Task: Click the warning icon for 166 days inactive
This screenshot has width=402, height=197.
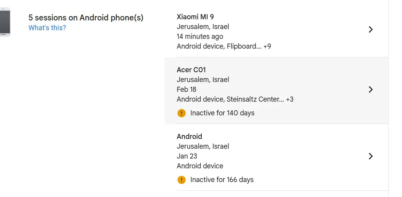Action: click(181, 180)
